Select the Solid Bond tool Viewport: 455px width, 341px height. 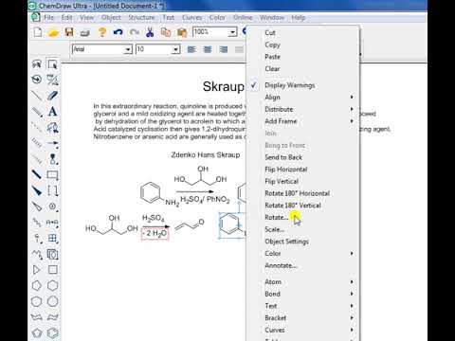click(x=37, y=96)
